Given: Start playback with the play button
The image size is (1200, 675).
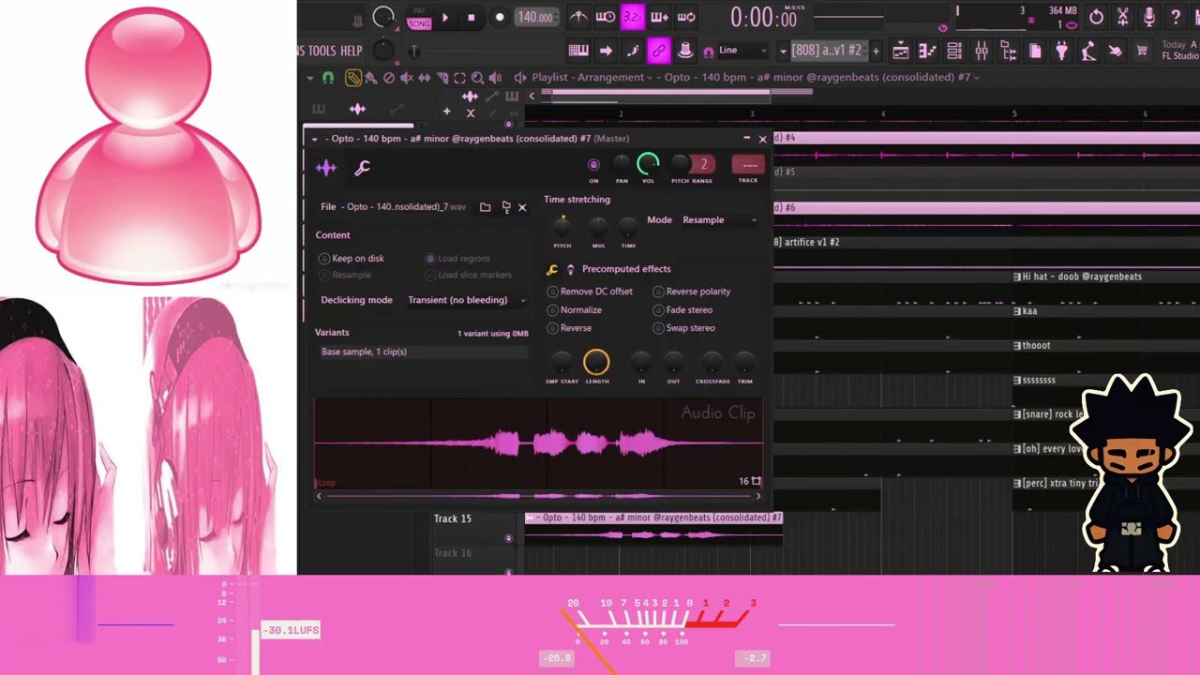Looking at the screenshot, I should 445,17.
